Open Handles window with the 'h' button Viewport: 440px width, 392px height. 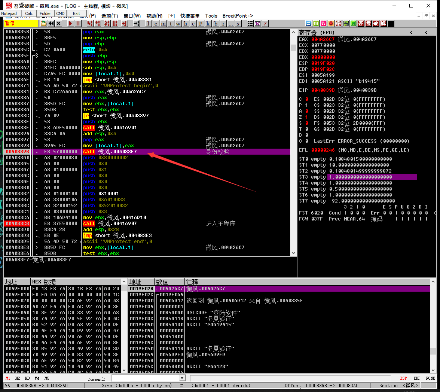186,24
